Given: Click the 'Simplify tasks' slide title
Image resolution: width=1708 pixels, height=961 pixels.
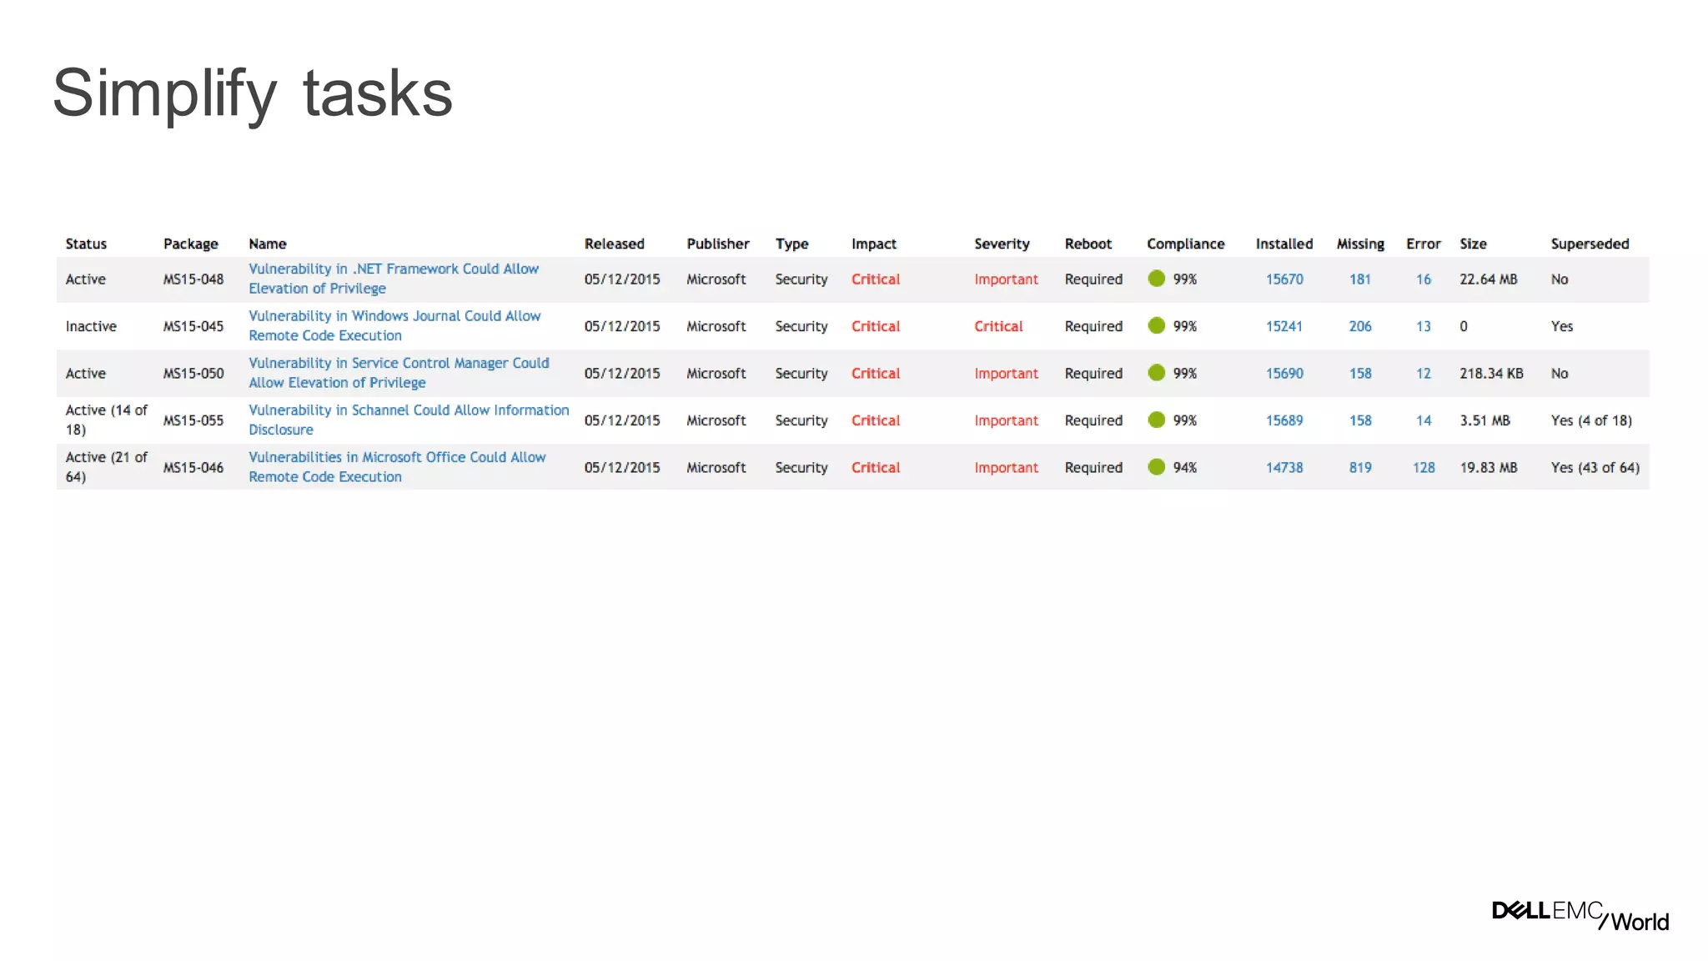Looking at the screenshot, I should (x=253, y=93).
